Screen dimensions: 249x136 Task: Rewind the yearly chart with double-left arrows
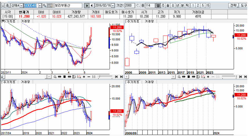coord(184,77)
